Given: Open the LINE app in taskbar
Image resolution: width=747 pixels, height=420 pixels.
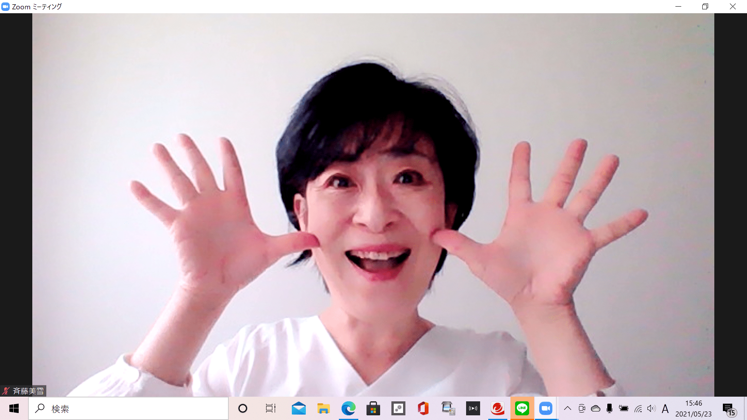Looking at the screenshot, I should click(522, 408).
